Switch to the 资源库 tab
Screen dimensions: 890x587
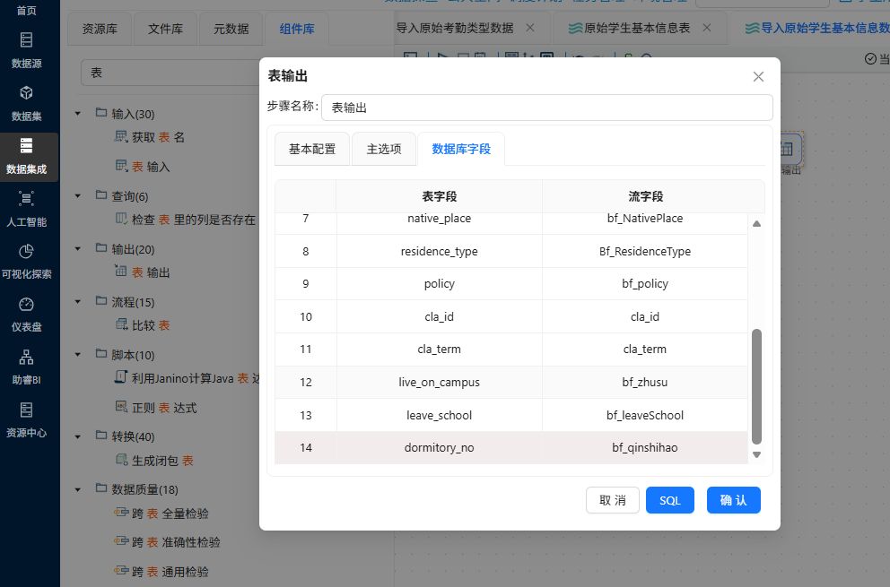100,29
